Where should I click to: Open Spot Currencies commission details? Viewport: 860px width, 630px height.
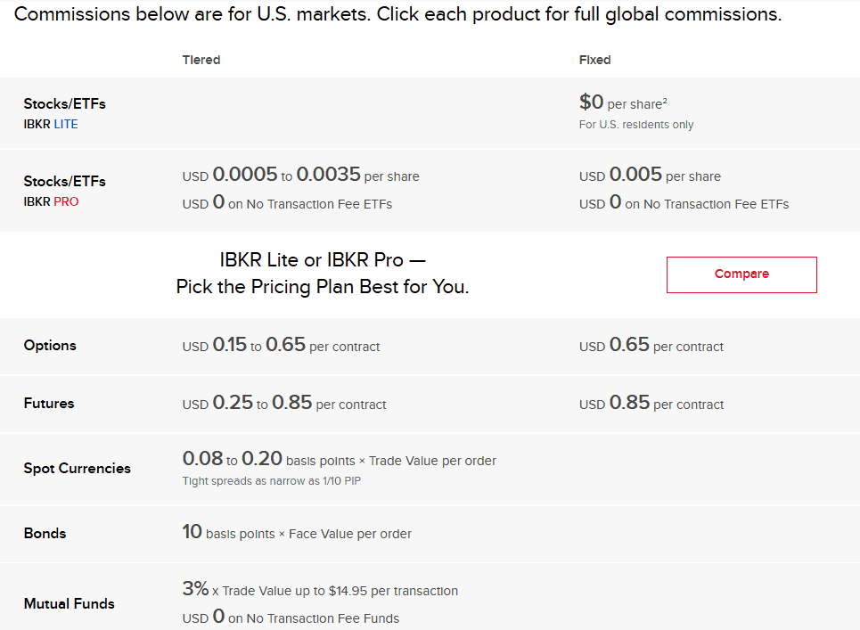coord(77,468)
